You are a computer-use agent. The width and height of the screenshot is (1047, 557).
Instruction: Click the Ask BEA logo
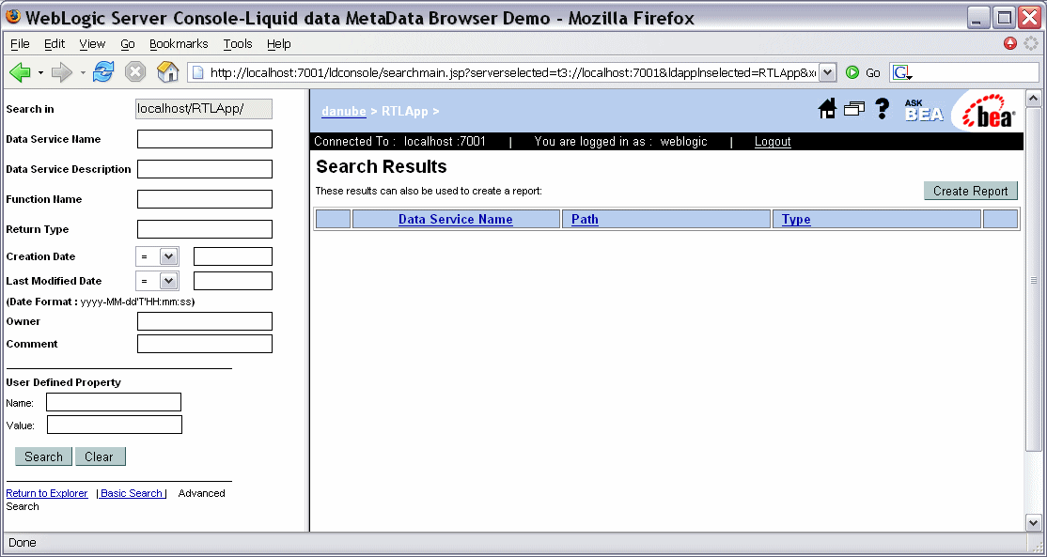[x=924, y=111]
